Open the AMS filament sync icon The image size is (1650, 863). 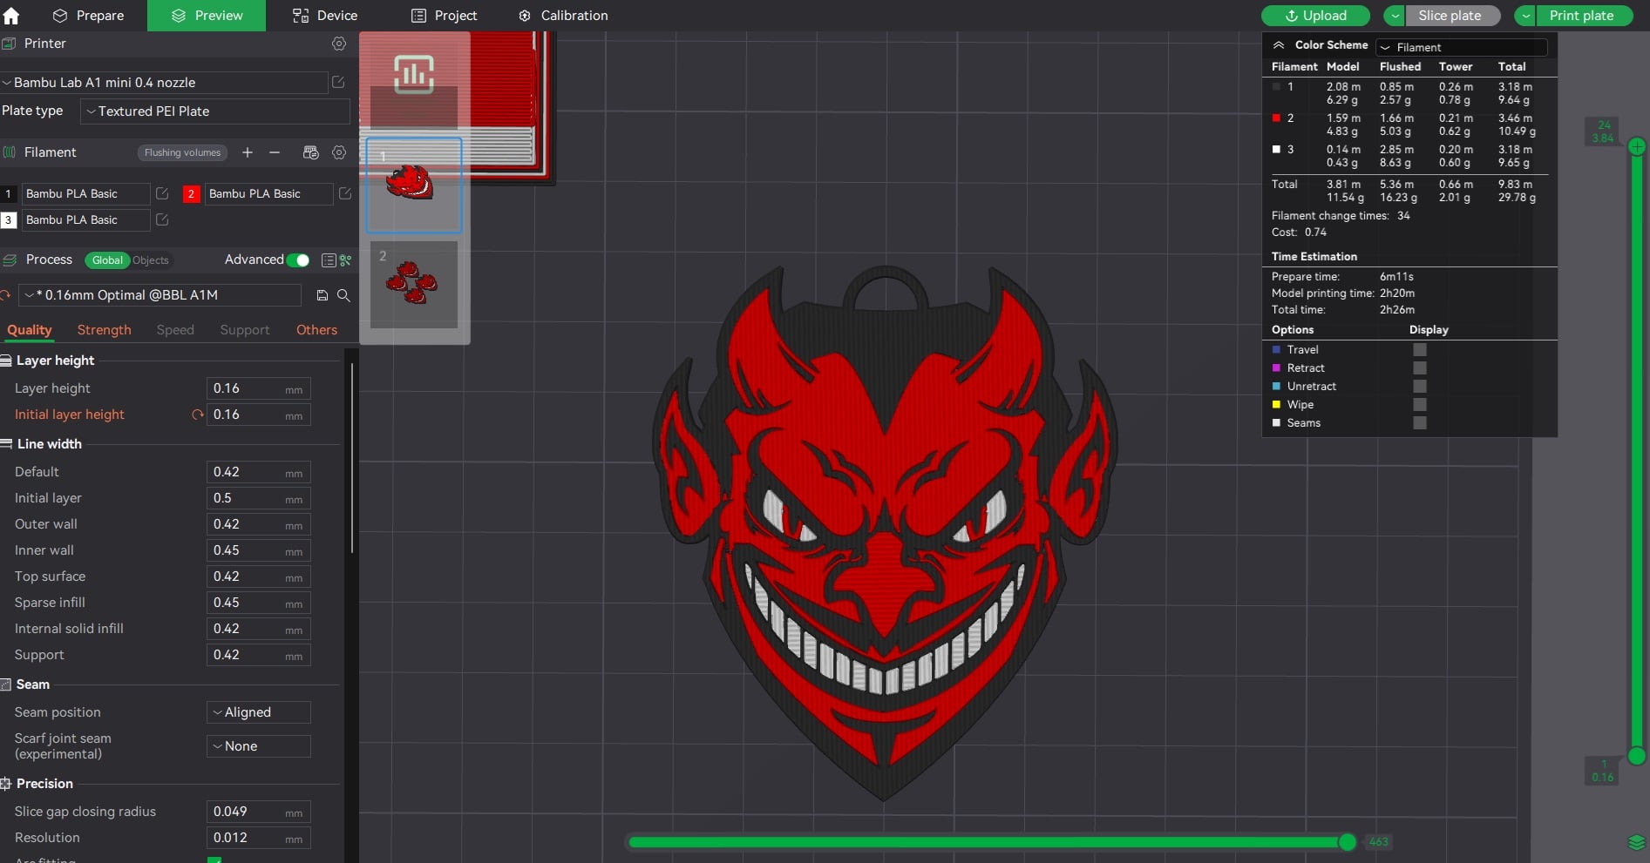(x=310, y=152)
